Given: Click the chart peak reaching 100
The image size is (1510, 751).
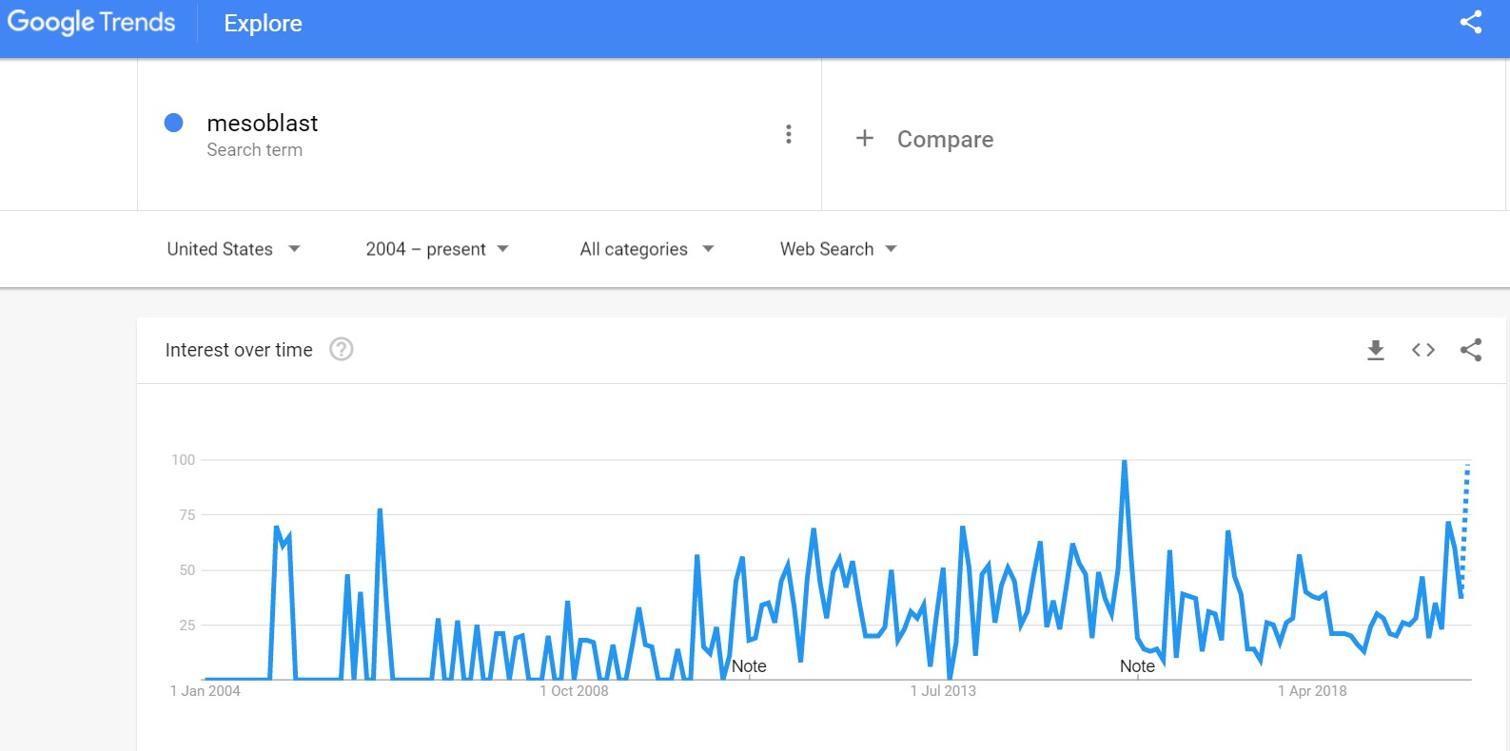Looking at the screenshot, I should tap(1125, 462).
